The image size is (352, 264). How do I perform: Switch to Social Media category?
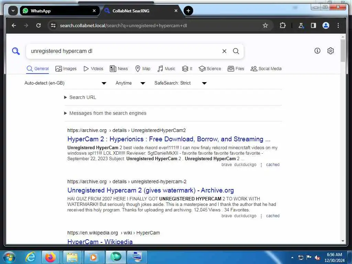click(x=266, y=69)
